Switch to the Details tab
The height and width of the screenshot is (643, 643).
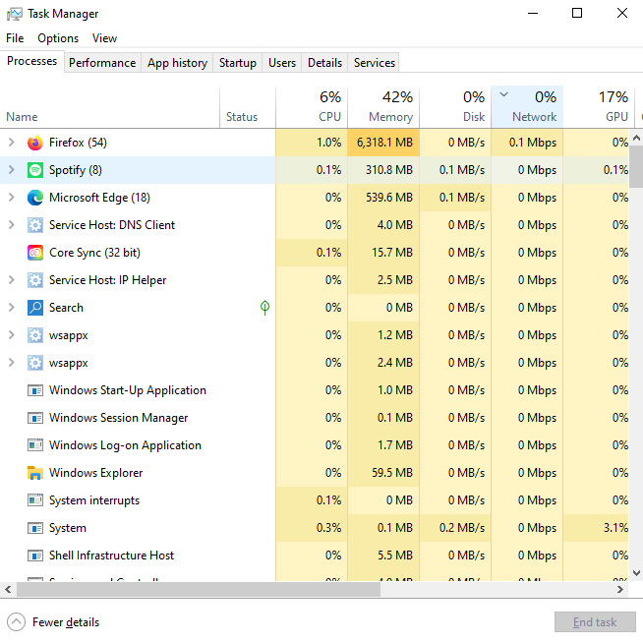point(324,63)
